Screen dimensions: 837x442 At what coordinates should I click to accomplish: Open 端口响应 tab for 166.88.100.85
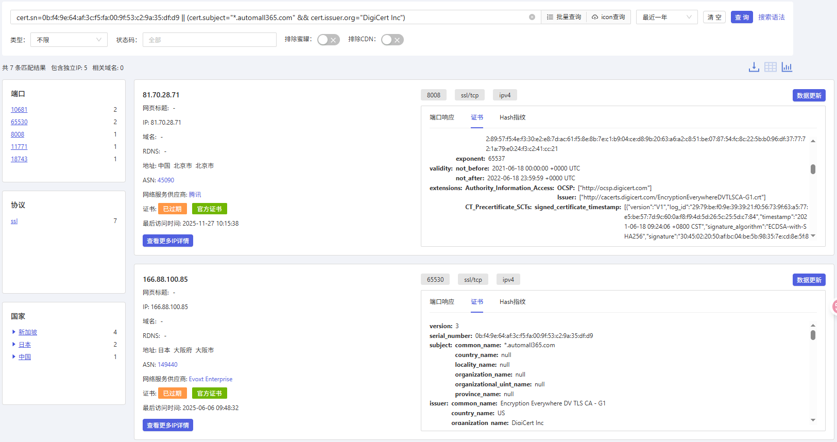(442, 302)
